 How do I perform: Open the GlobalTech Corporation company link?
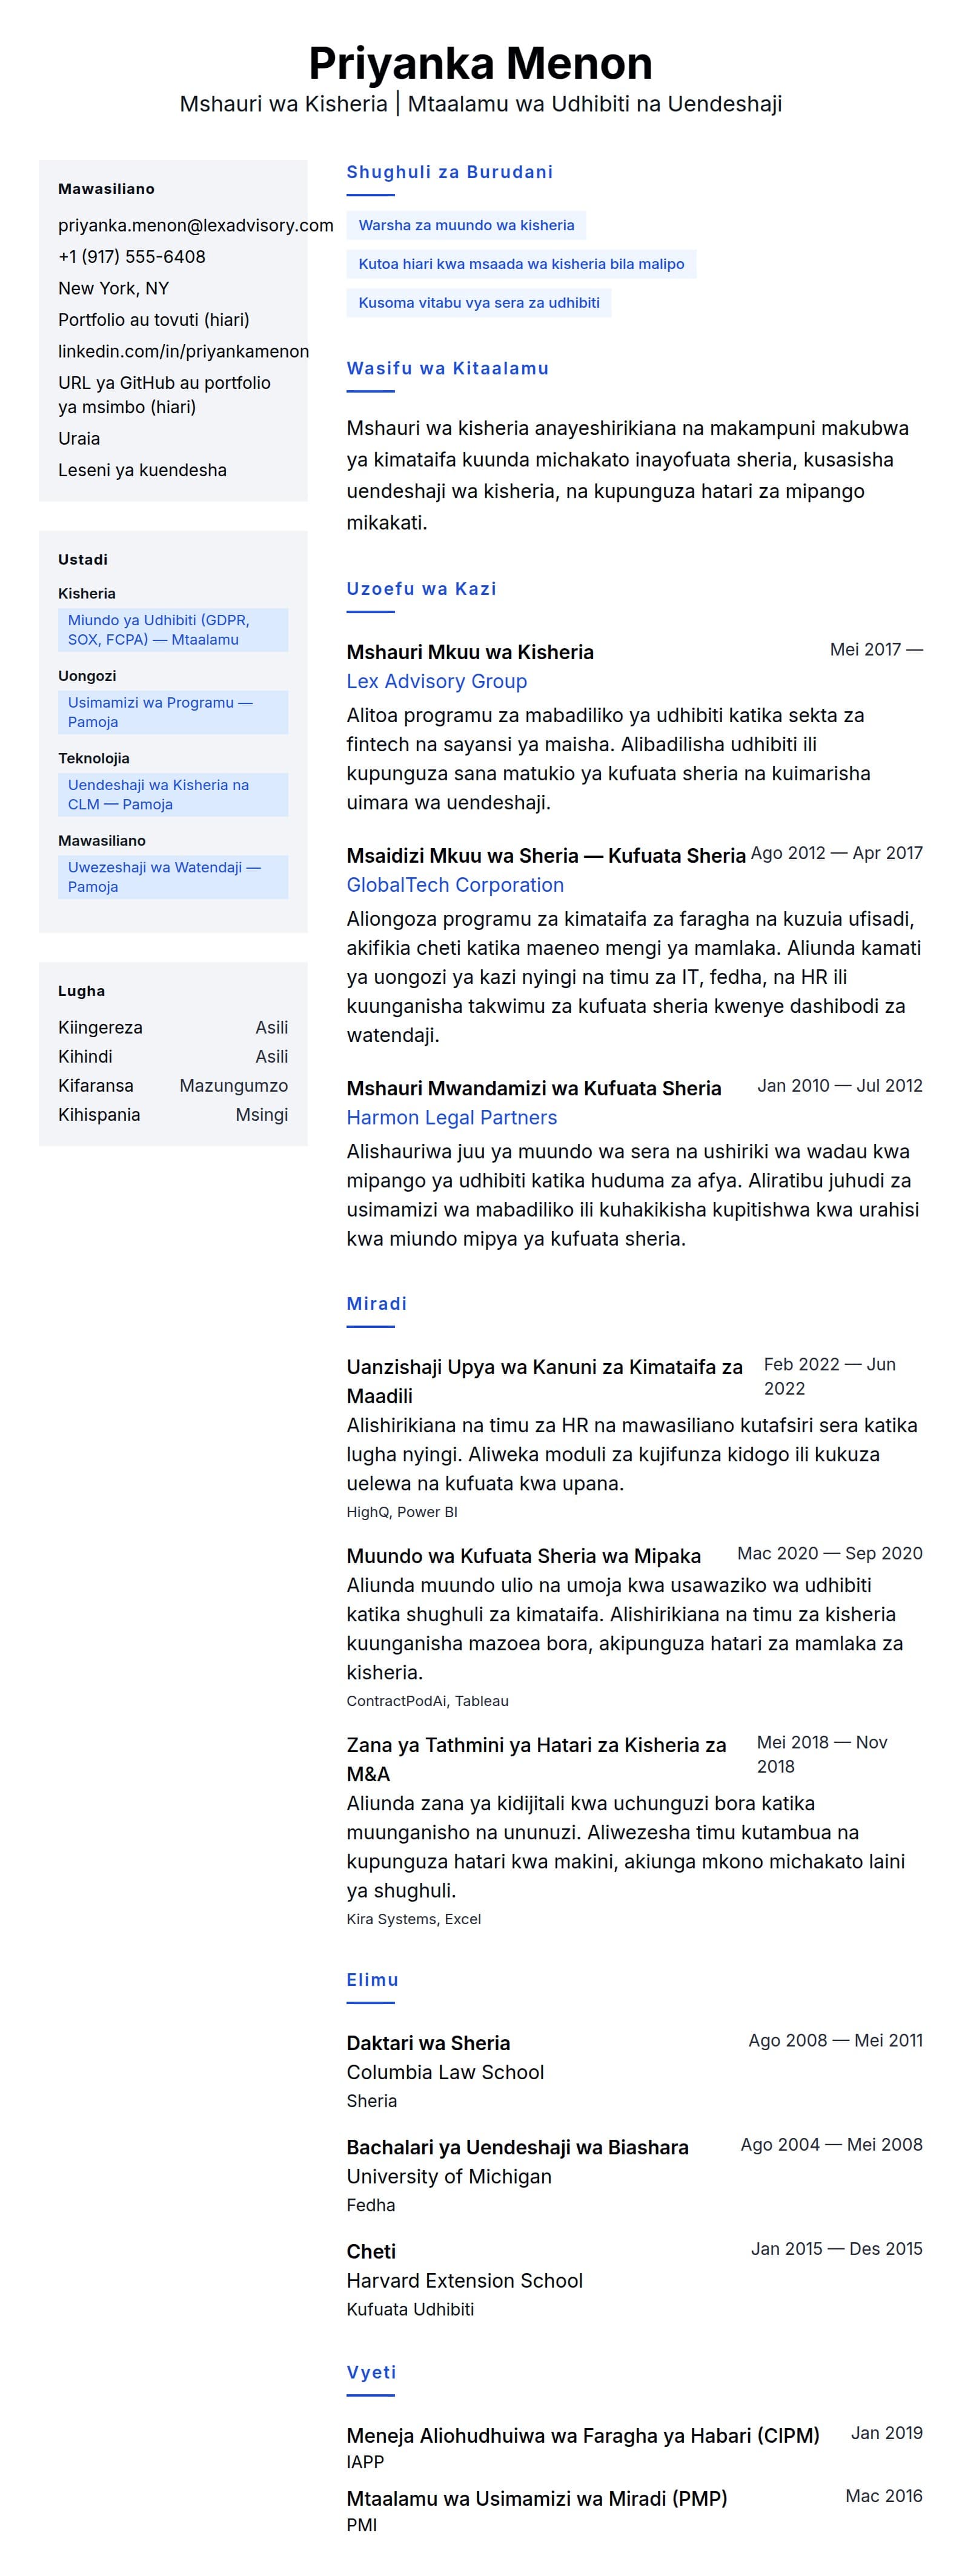point(455,885)
